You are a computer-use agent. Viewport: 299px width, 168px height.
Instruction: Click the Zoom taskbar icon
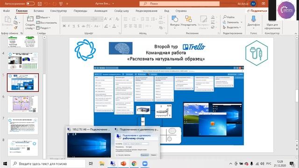pos(145,164)
